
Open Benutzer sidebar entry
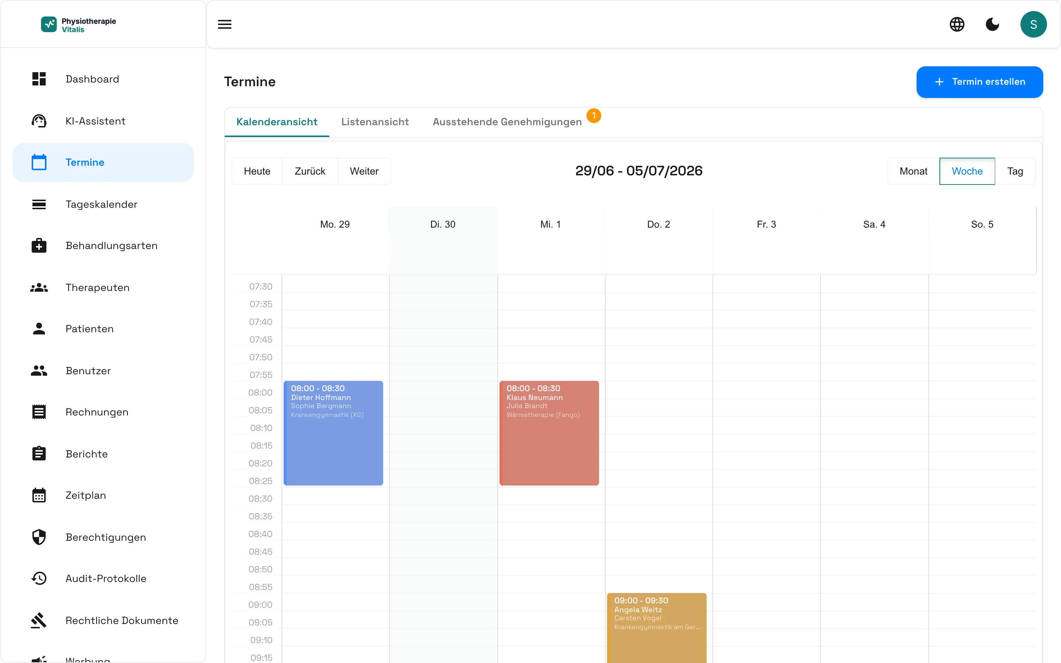coord(103,371)
